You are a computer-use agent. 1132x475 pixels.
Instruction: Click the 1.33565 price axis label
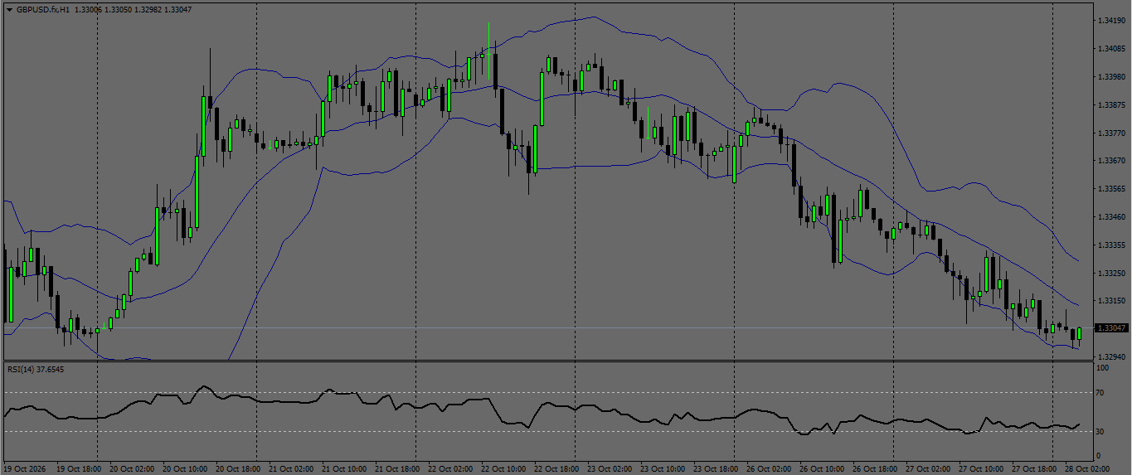click(x=1110, y=188)
